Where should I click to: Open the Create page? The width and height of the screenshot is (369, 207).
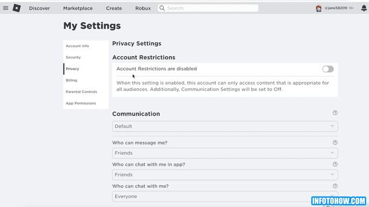coord(114,8)
